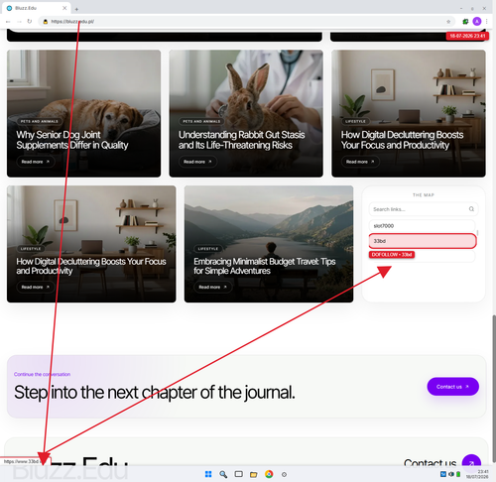
Task: Select the highlighted 33bd link entry
Action: [x=423, y=241]
